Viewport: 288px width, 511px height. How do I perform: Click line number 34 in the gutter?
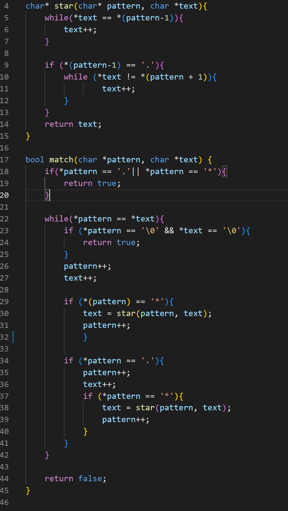click(x=4, y=360)
